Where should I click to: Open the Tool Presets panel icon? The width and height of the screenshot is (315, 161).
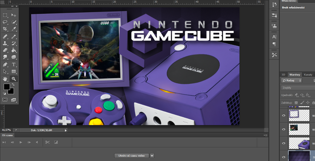pyautogui.click(x=274, y=55)
